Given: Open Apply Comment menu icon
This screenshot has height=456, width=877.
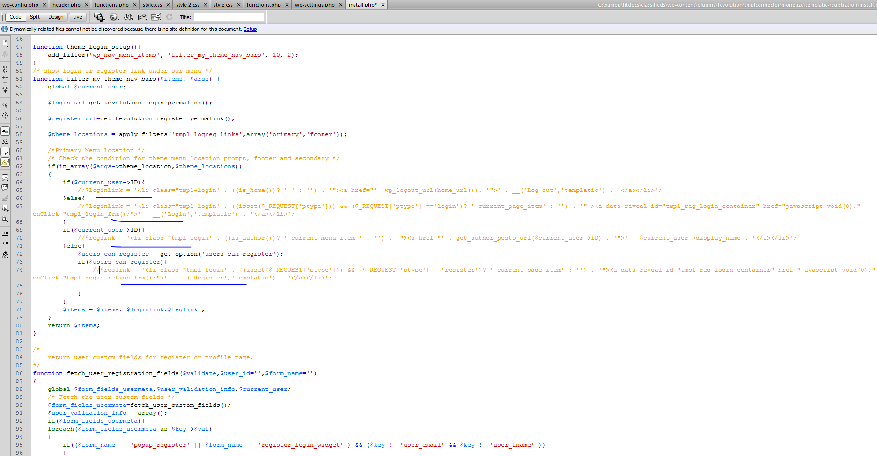Looking at the screenshot, I should click(x=5, y=177).
